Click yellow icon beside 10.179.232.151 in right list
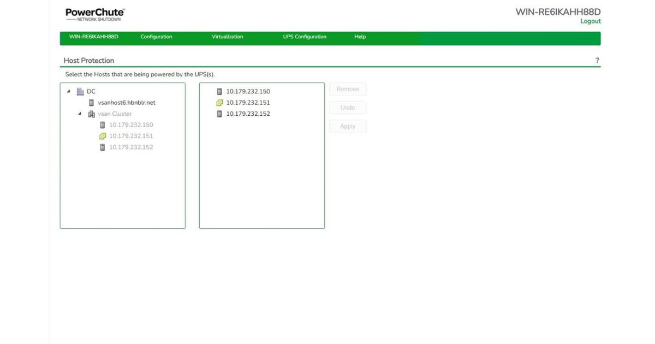Screen dimensions: 655x344 219,103
